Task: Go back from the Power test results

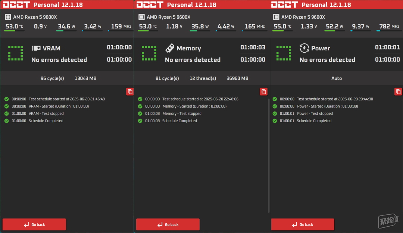Action: [303, 224]
